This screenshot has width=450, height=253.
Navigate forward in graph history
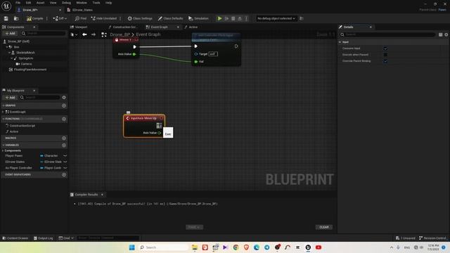(x=94, y=34)
